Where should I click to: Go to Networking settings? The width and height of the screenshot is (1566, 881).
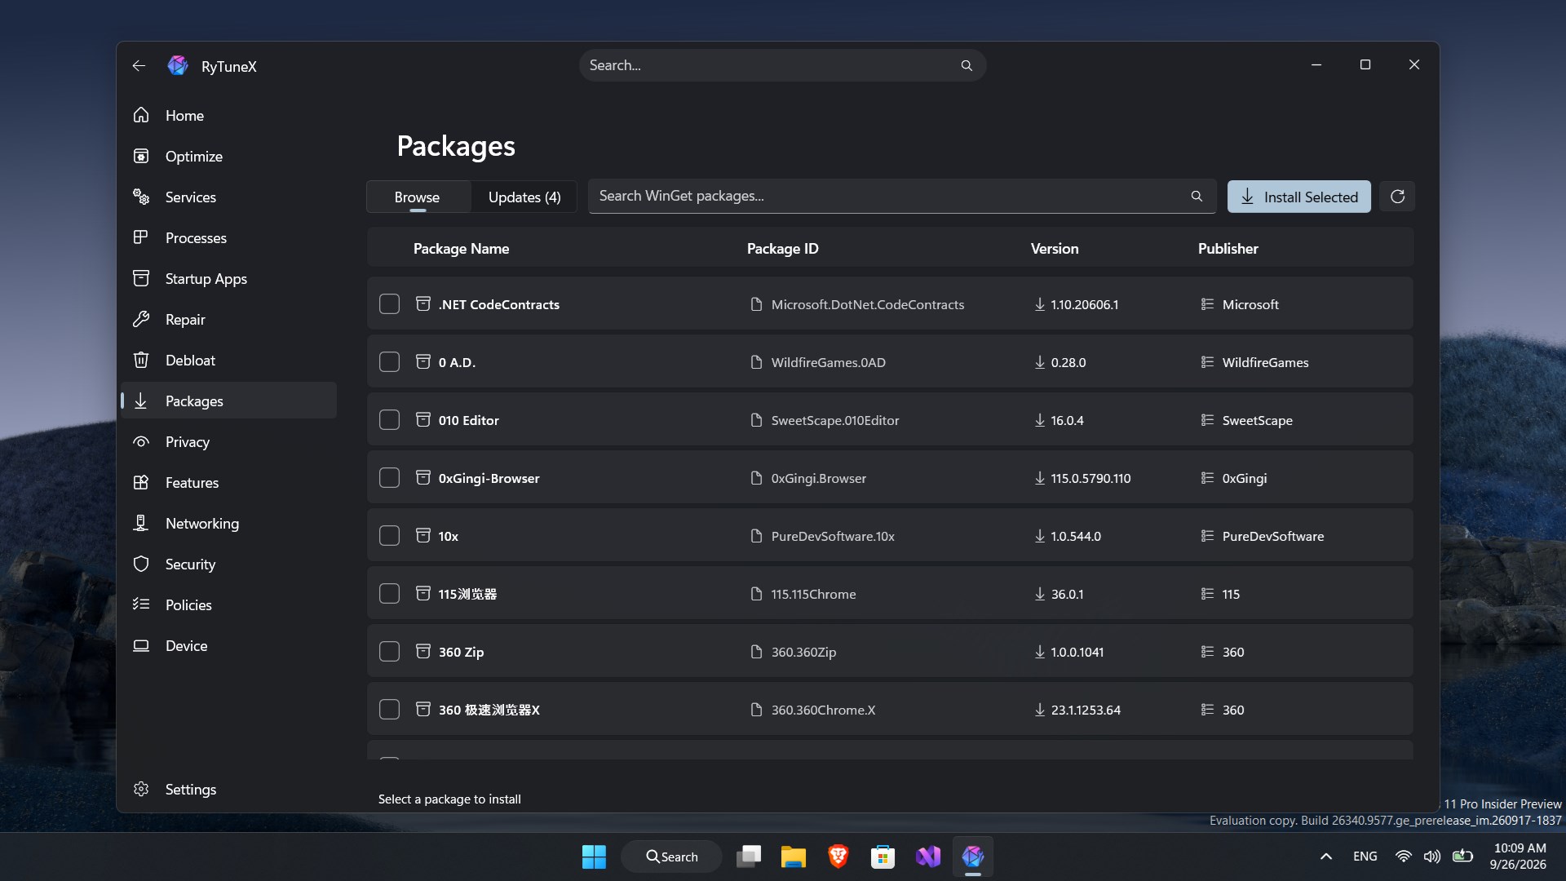228,523
